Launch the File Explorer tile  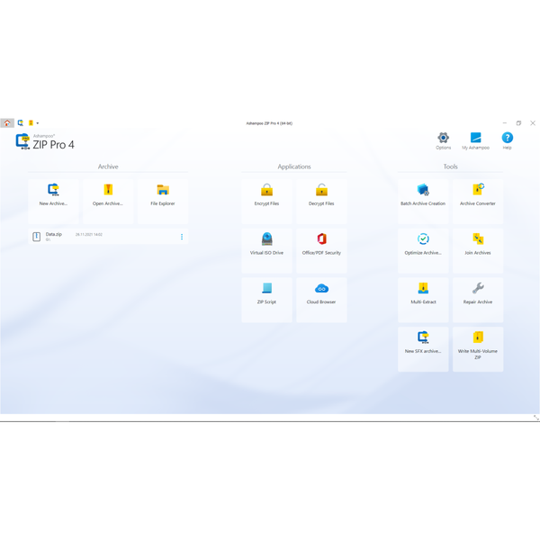tap(163, 202)
